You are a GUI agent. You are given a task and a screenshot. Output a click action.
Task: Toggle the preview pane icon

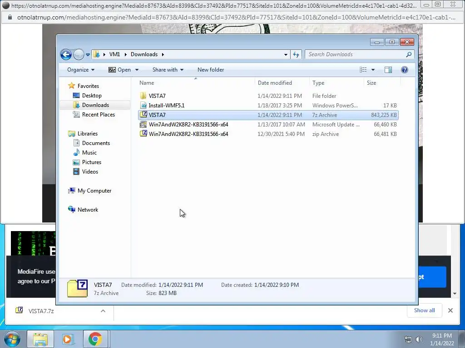coord(388,70)
